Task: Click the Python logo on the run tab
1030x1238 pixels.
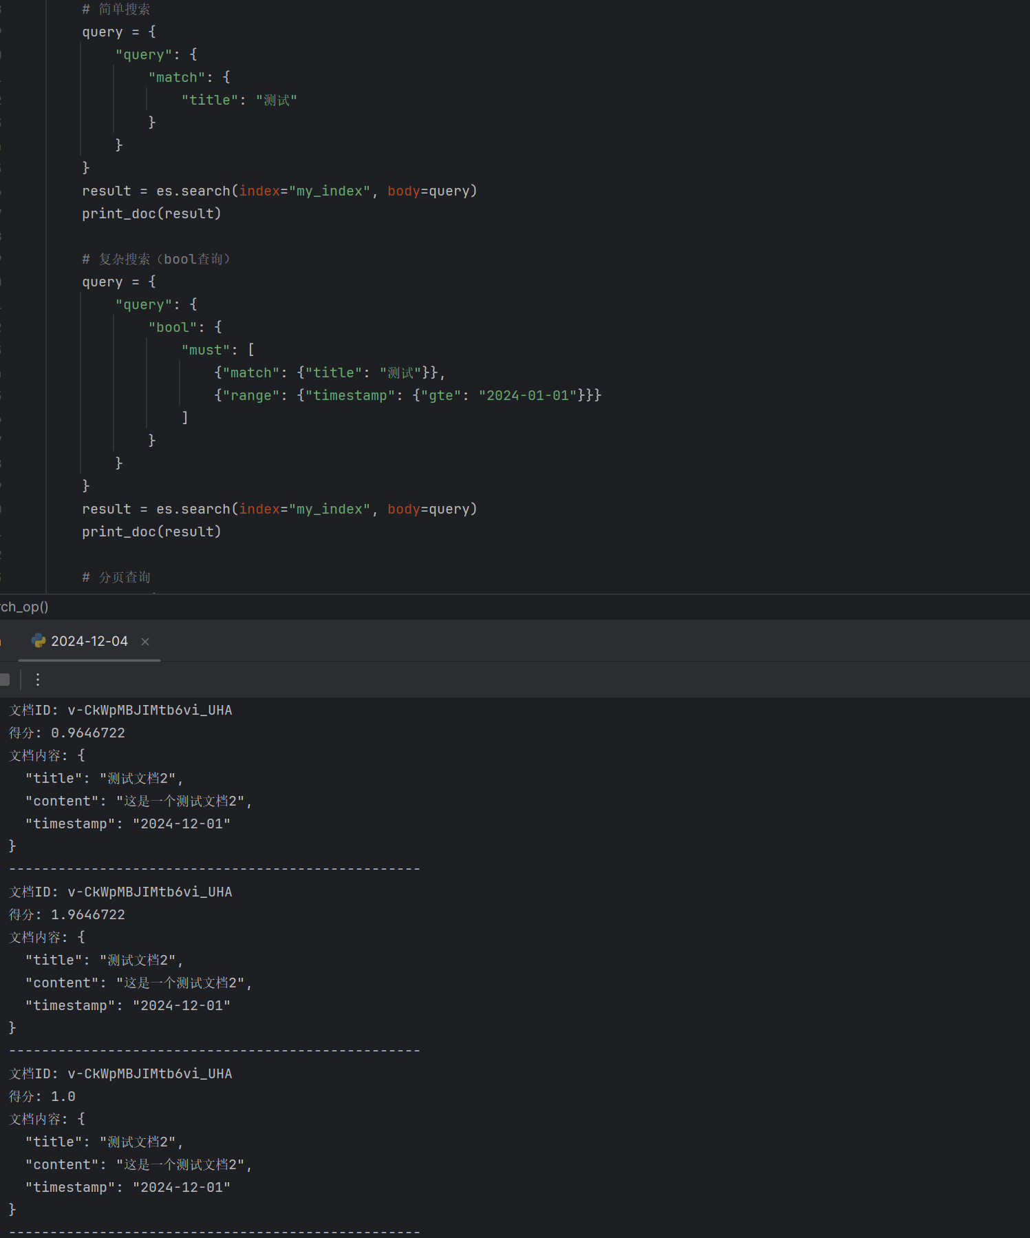Action: click(39, 641)
